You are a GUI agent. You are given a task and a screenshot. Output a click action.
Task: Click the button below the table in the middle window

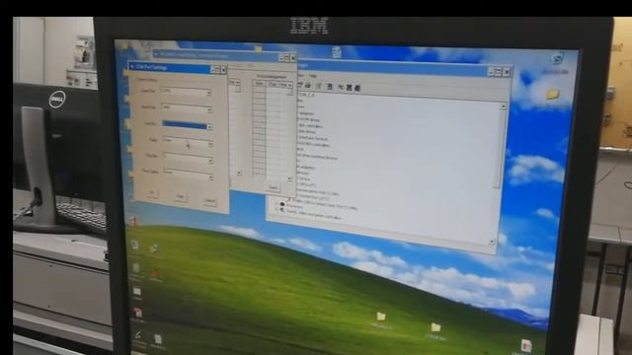coord(274,187)
